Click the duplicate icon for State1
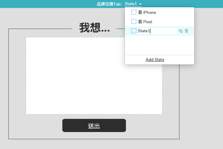Image resolution: width=223 pixels, height=149 pixels. [181, 31]
